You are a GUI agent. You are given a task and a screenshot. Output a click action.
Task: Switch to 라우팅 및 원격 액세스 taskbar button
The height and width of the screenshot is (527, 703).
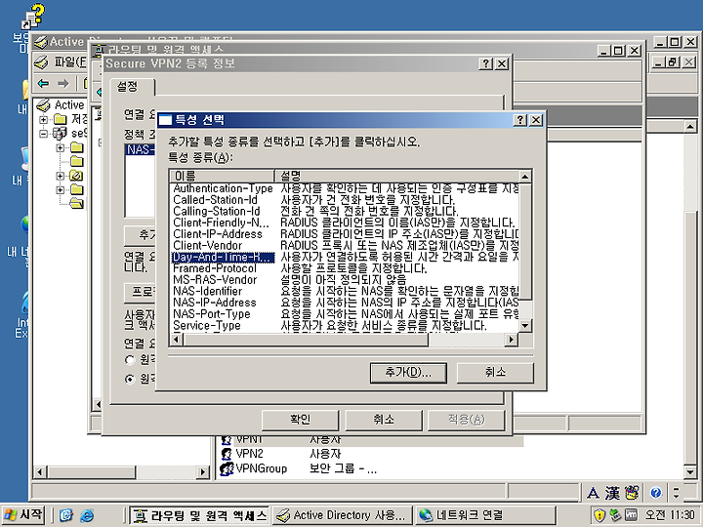(200, 515)
